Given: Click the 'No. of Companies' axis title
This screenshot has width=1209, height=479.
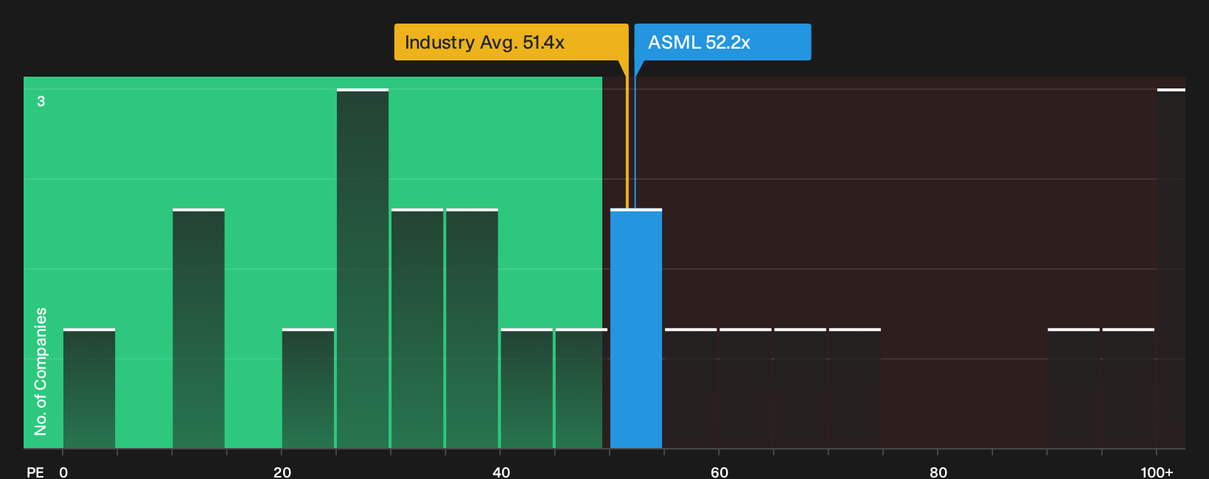Looking at the screenshot, I should pyautogui.click(x=41, y=371).
